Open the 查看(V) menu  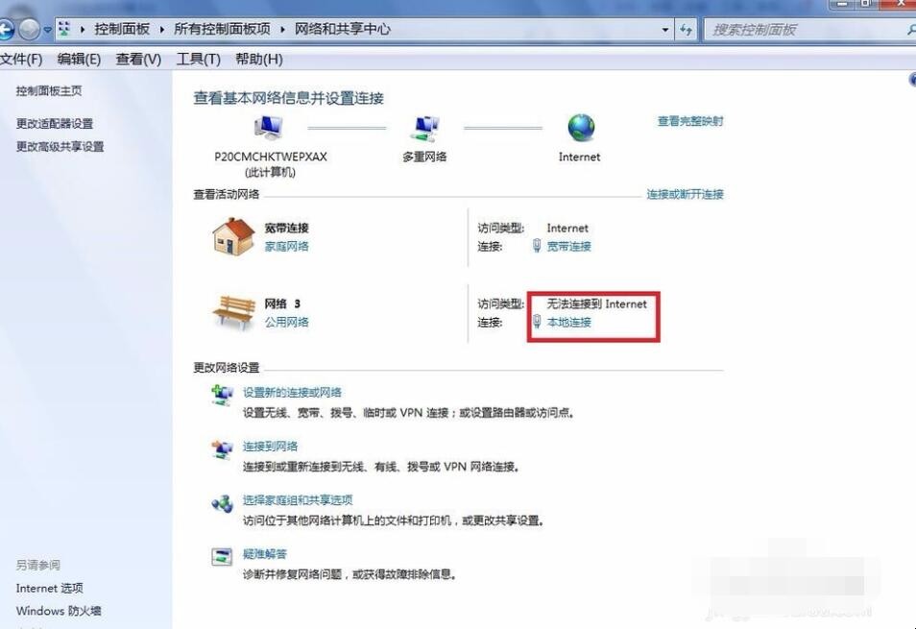[137, 59]
